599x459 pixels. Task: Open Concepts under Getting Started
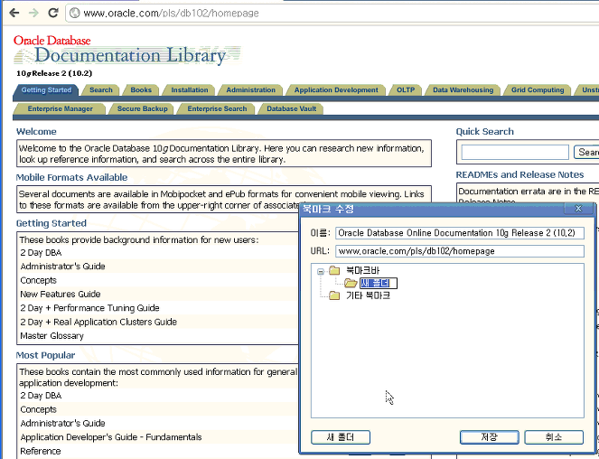[38, 280]
